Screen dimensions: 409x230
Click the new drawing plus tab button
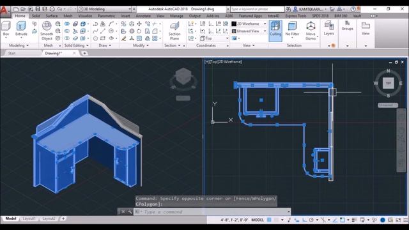tap(84, 53)
